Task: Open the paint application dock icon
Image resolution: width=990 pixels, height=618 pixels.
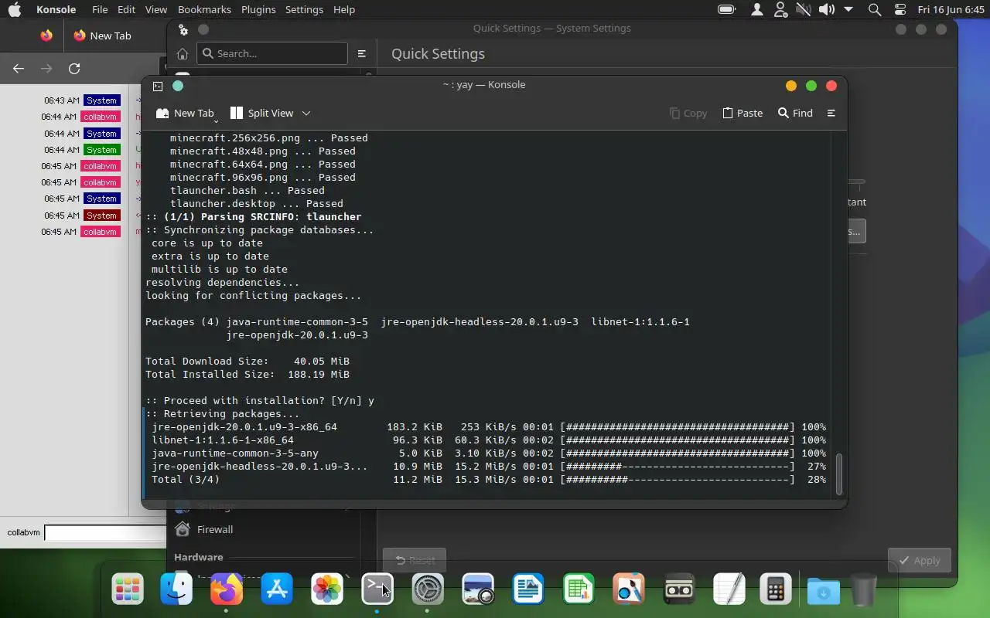Action: (629, 590)
